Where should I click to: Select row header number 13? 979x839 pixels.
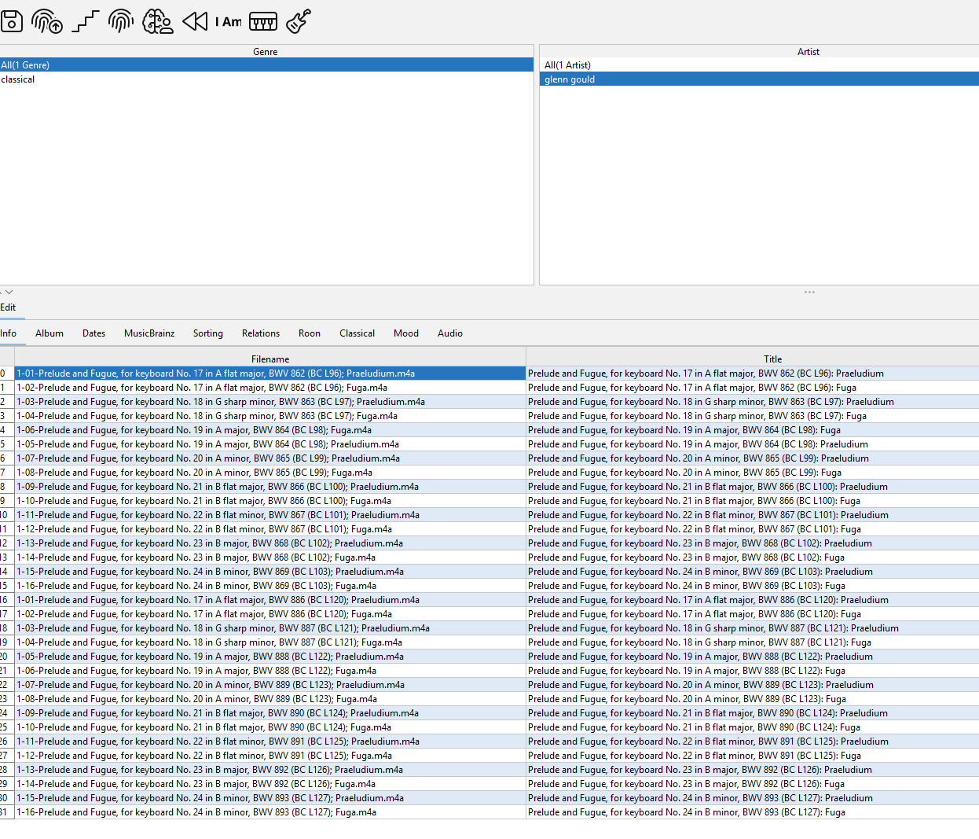6,557
